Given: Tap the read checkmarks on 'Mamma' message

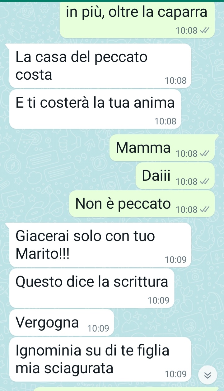Looking at the screenshot, I should coord(203,153).
